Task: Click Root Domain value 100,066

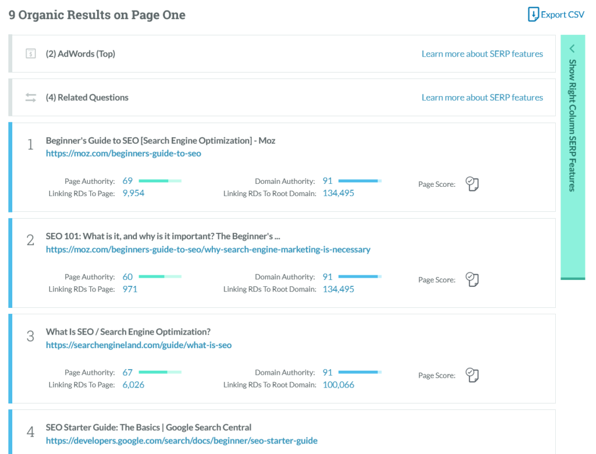Action: click(338, 384)
